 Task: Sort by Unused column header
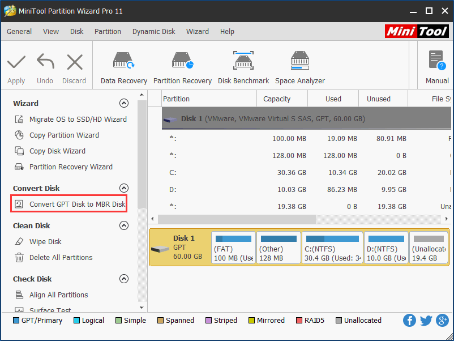tap(383, 99)
